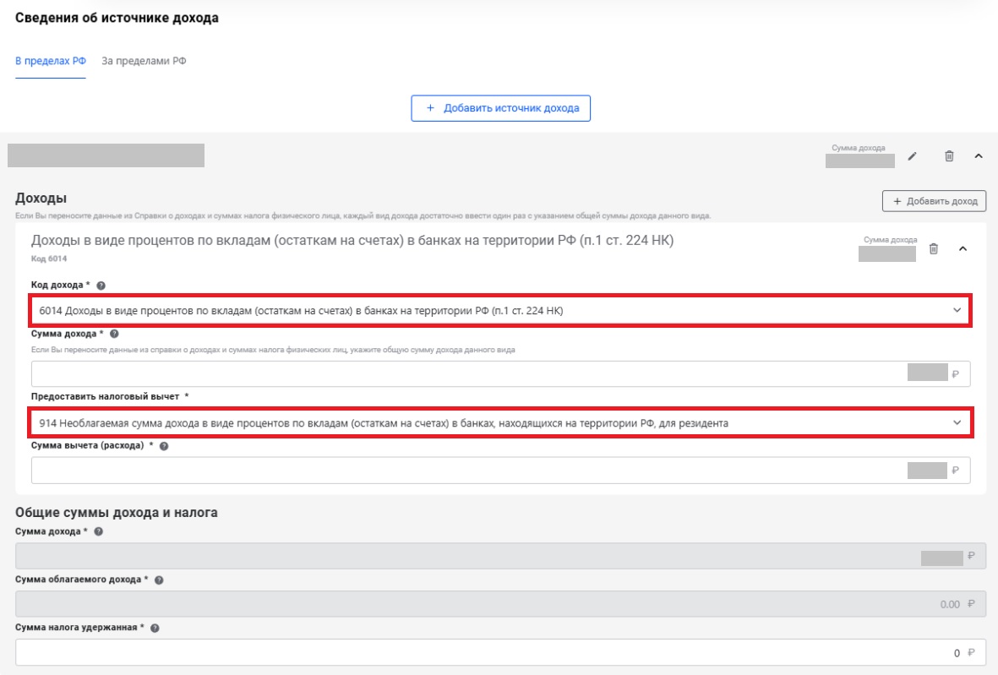Image resolution: width=998 pixels, height=675 pixels.
Task: Click the «Общие суммы дохода и налога» heading
Action: 117,512
